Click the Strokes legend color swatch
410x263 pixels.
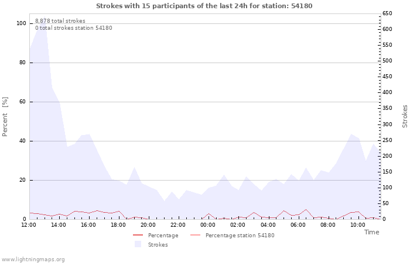click(x=138, y=244)
